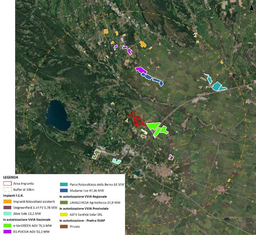This screenshot has height=235, width=256.
Task: Click 'Veigreenfield 1 srl FV 5,78 MW' label
Action: tap(35, 208)
